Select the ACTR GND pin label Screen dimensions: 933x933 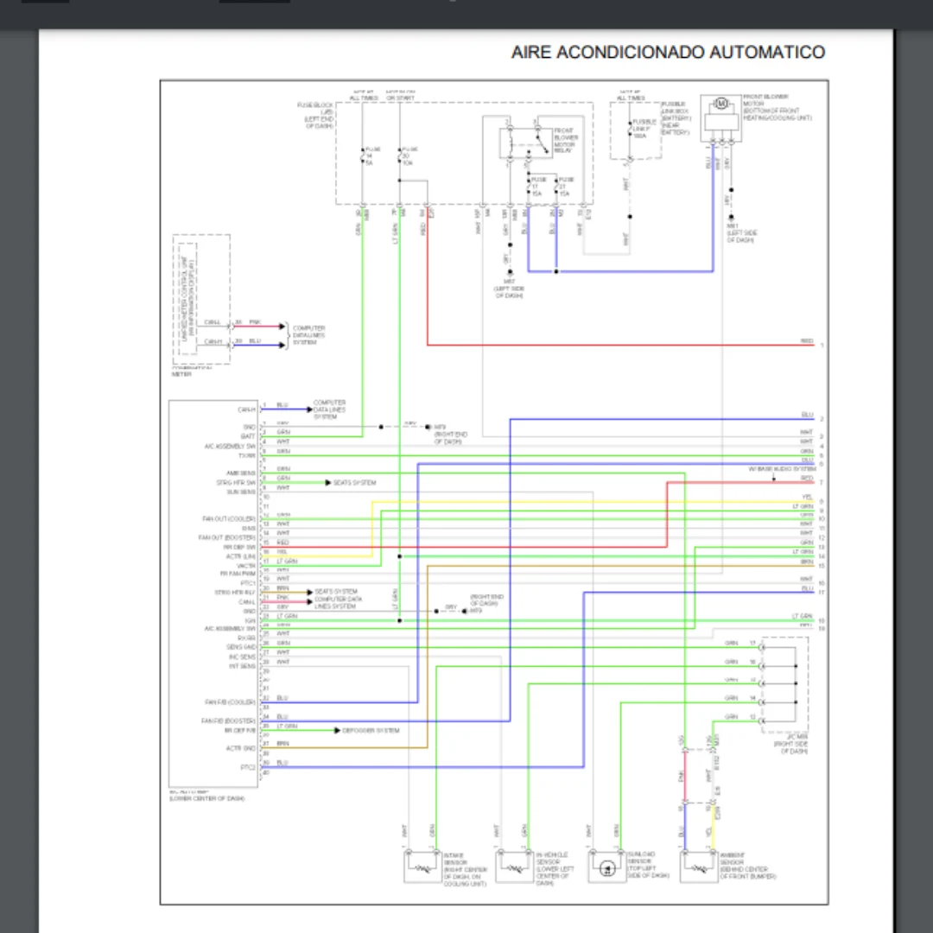(241, 748)
